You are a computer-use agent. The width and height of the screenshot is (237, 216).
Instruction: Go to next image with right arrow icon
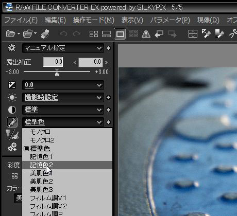pos(172,34)
